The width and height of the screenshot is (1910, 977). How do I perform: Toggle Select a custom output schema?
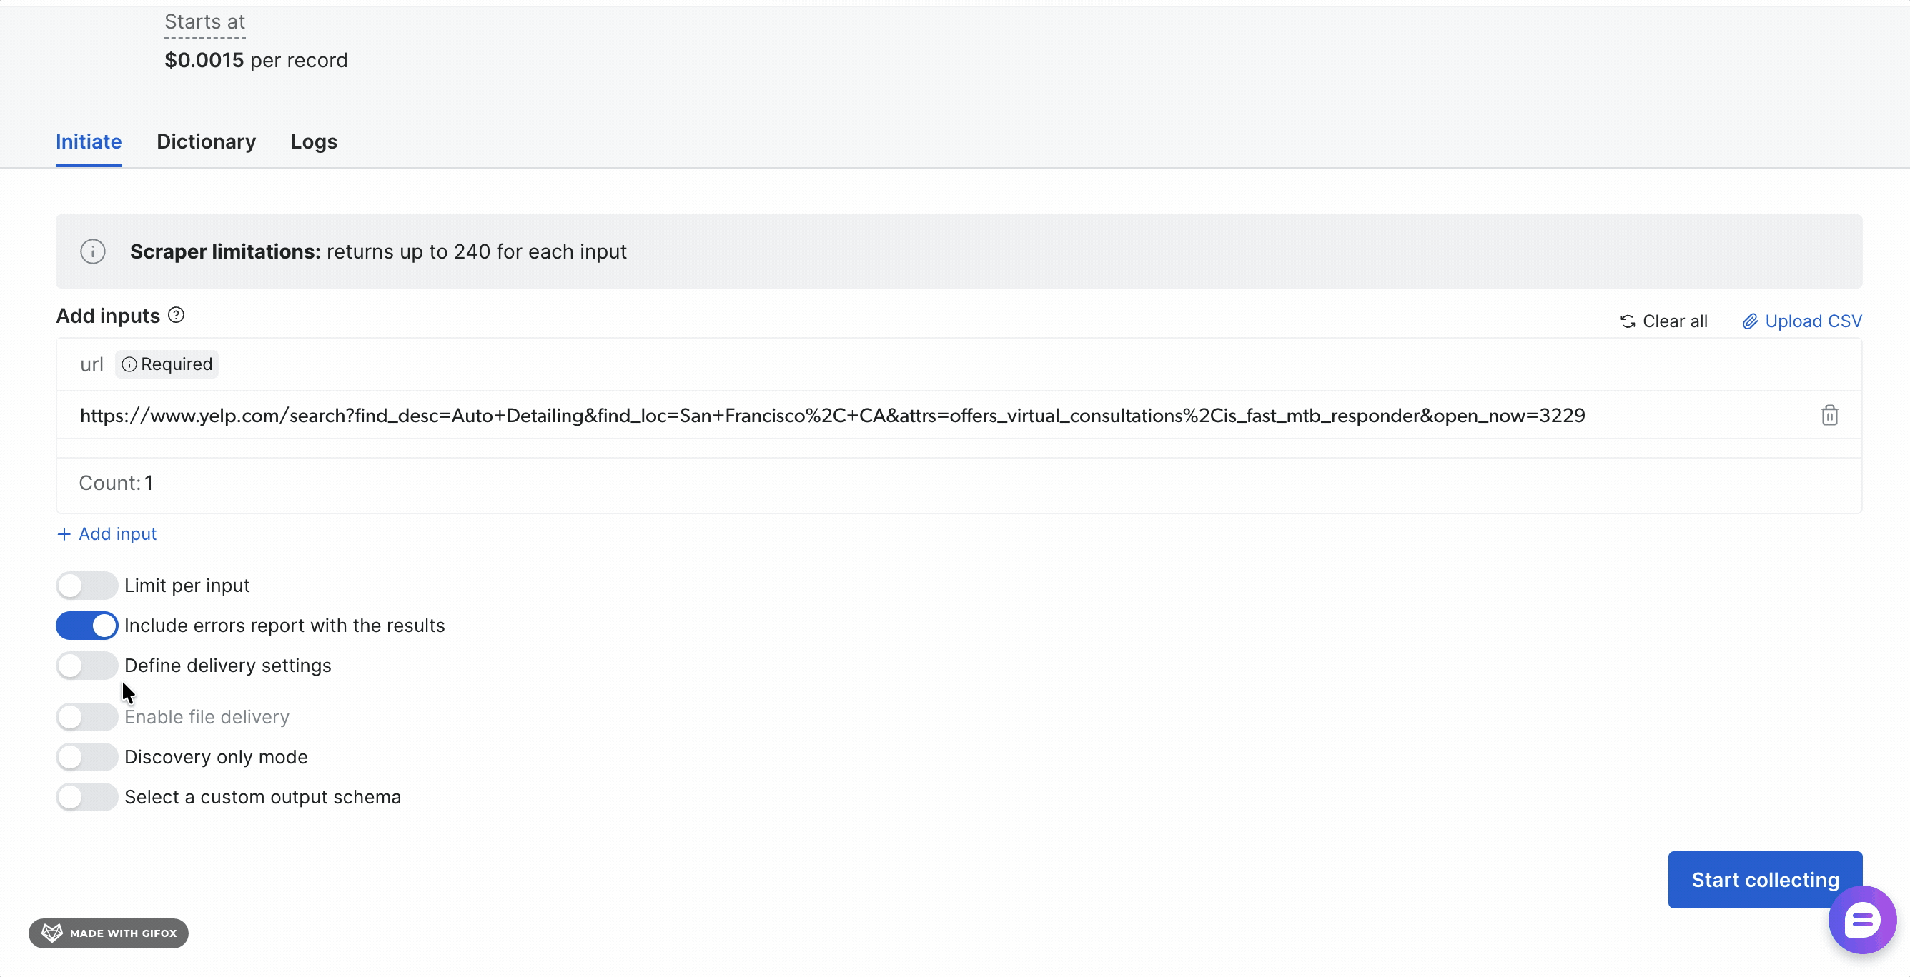(86, 797)
